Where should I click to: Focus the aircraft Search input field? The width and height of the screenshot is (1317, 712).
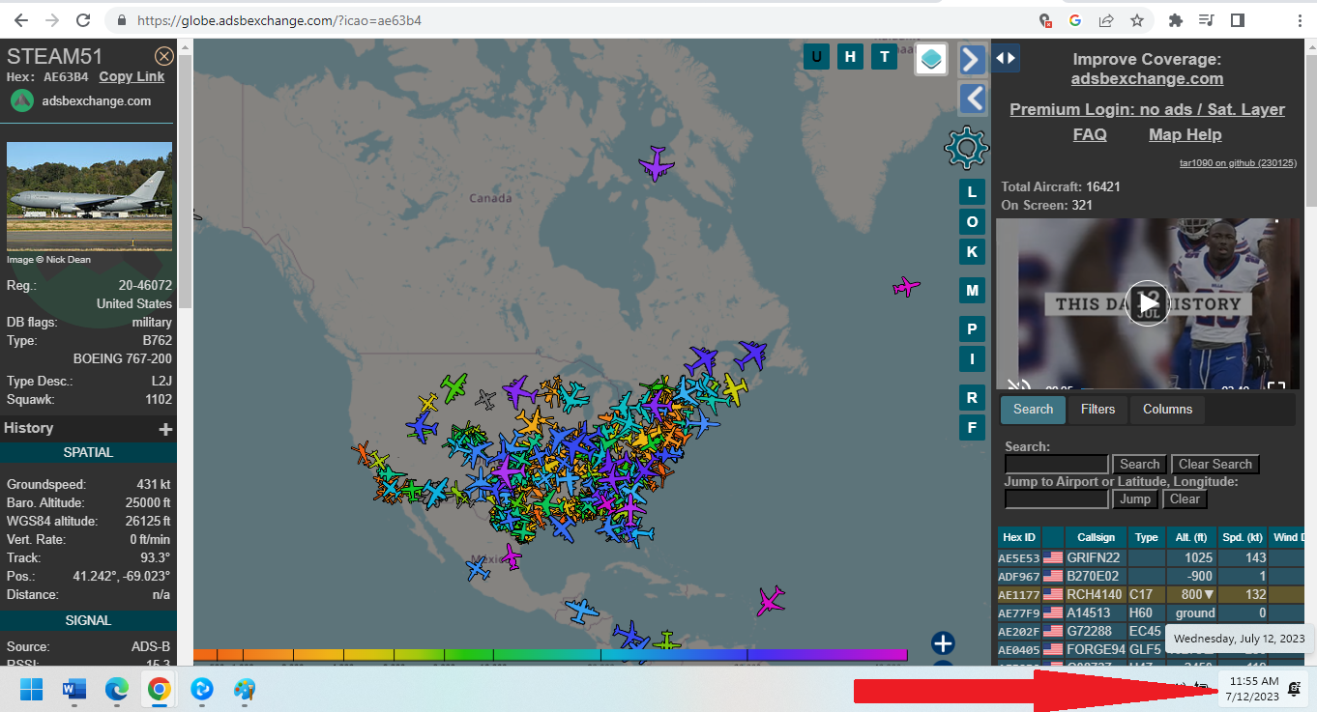point(1056,465)
